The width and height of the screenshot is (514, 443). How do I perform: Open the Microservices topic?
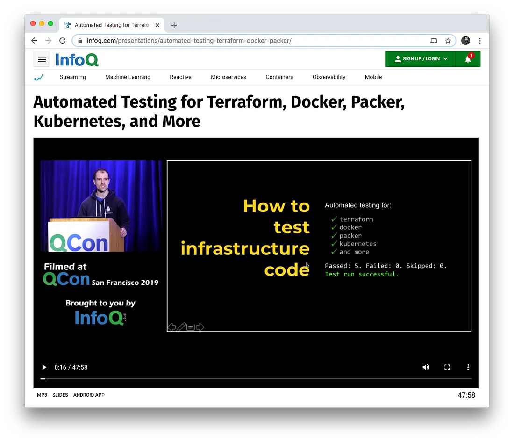tap(228, 77)
